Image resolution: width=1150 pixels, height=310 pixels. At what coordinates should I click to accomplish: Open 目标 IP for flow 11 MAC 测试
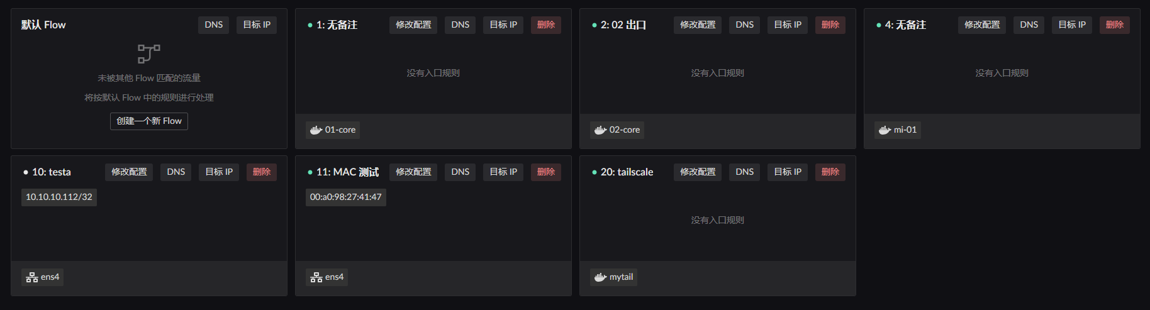click(x=503, y=172)
